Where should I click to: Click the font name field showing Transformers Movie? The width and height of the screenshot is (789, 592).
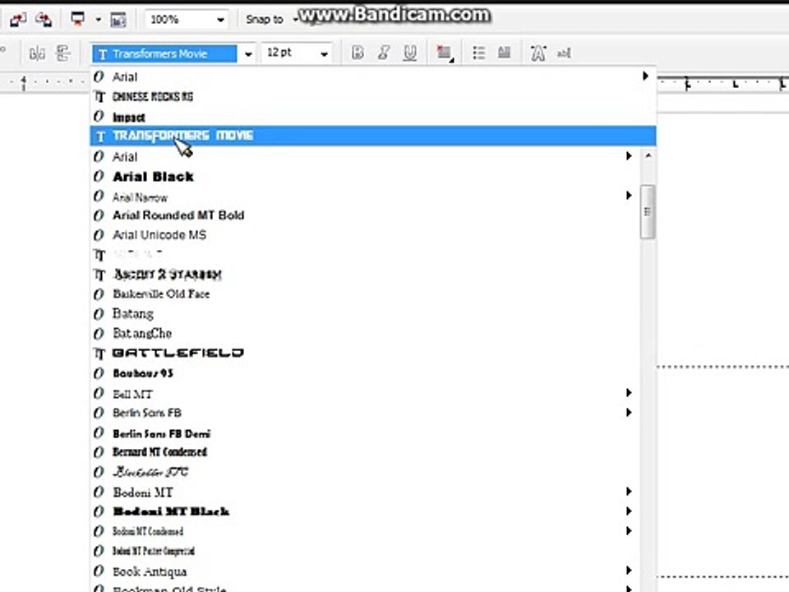[164, 53]
